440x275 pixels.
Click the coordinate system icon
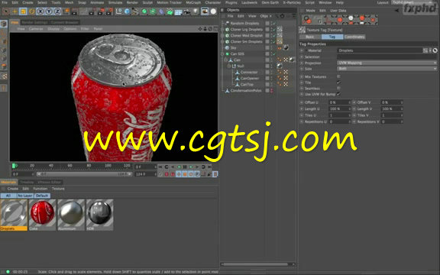click(66, 11)
